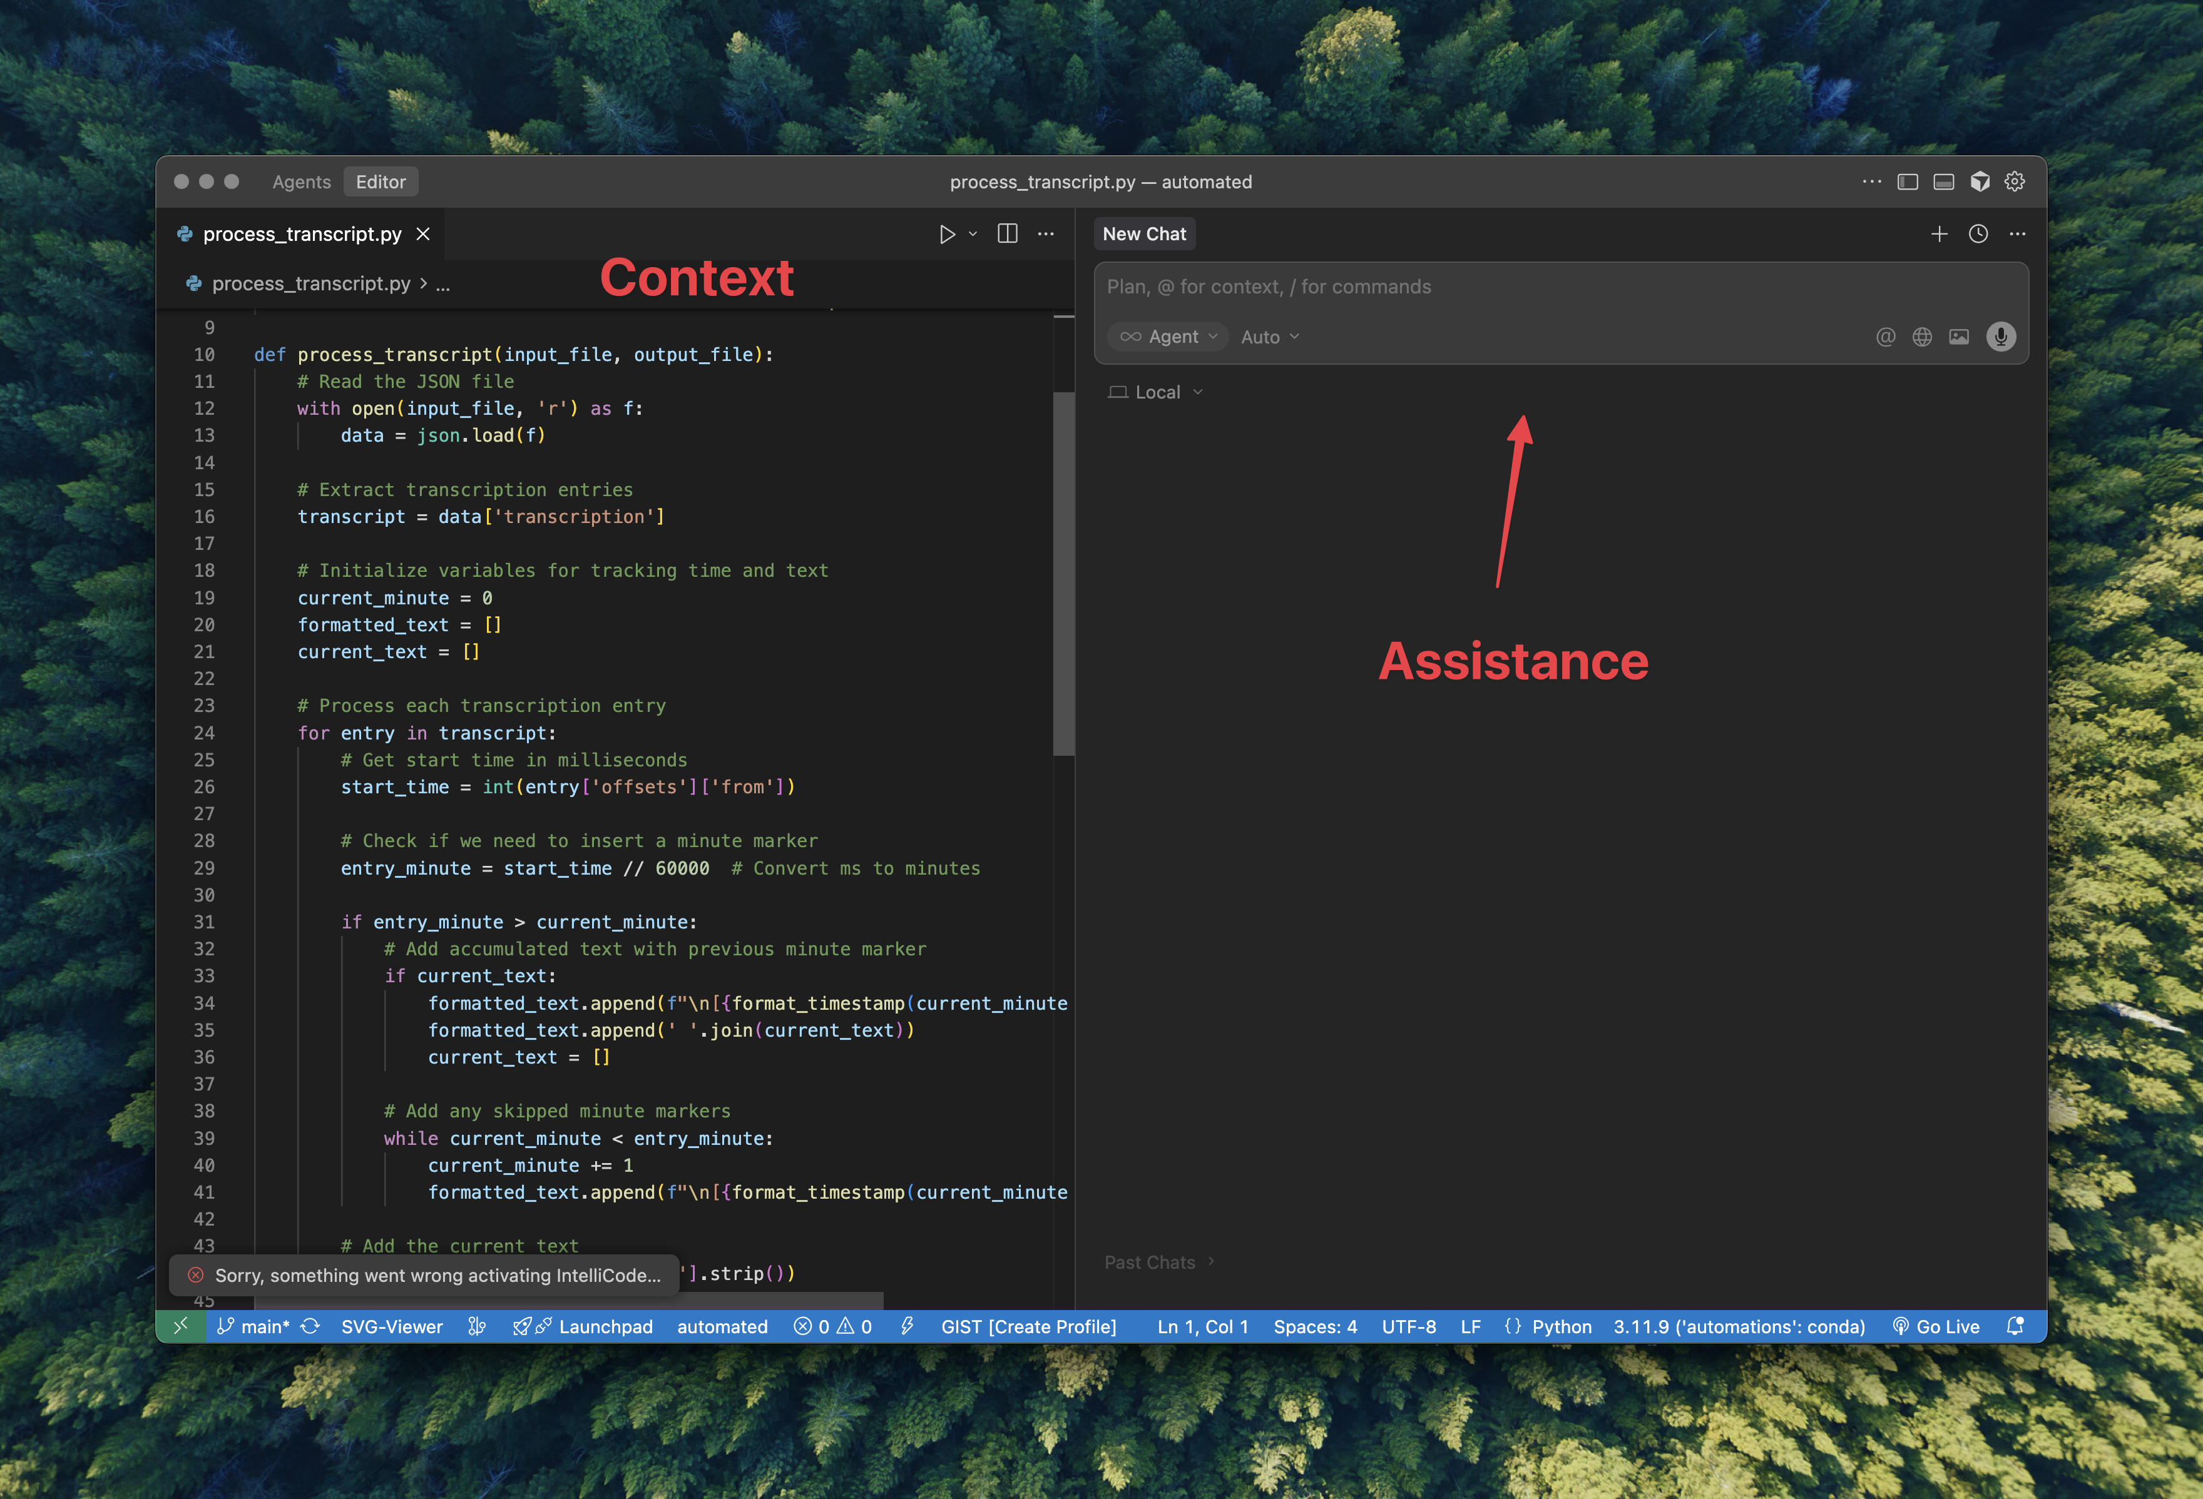Select the New Chat tab

click(1143, 234)
